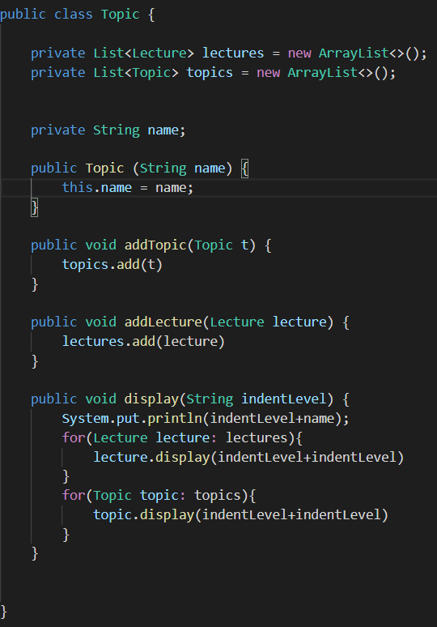This screenshot has height=627, width=437.
Task: Click the topics field name declaration
Action: (210, 72)
